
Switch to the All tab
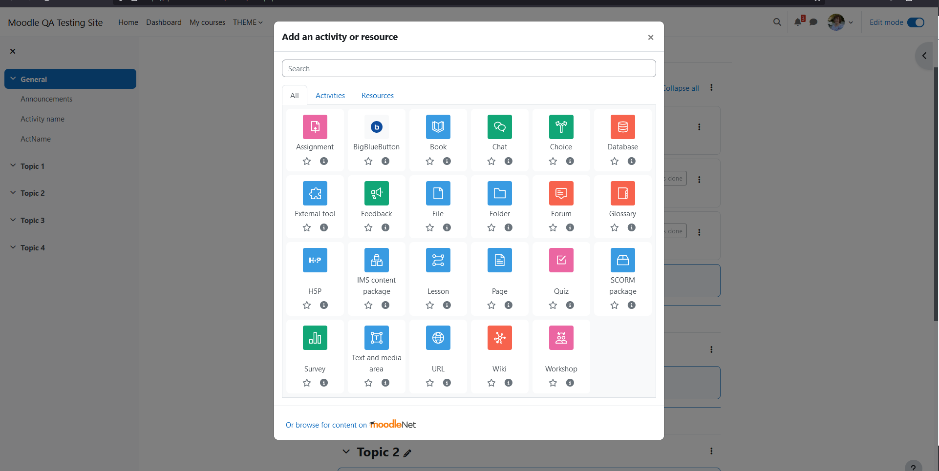click(295, 95)
